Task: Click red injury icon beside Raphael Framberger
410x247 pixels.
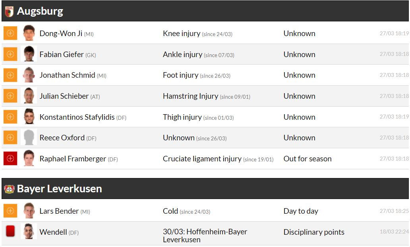Action: (x=10, y=159)
